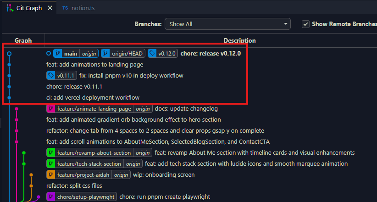Select commit 'refactor: split css files'
This screenshot has width=377, height=202.
click(x=74, y=185)
